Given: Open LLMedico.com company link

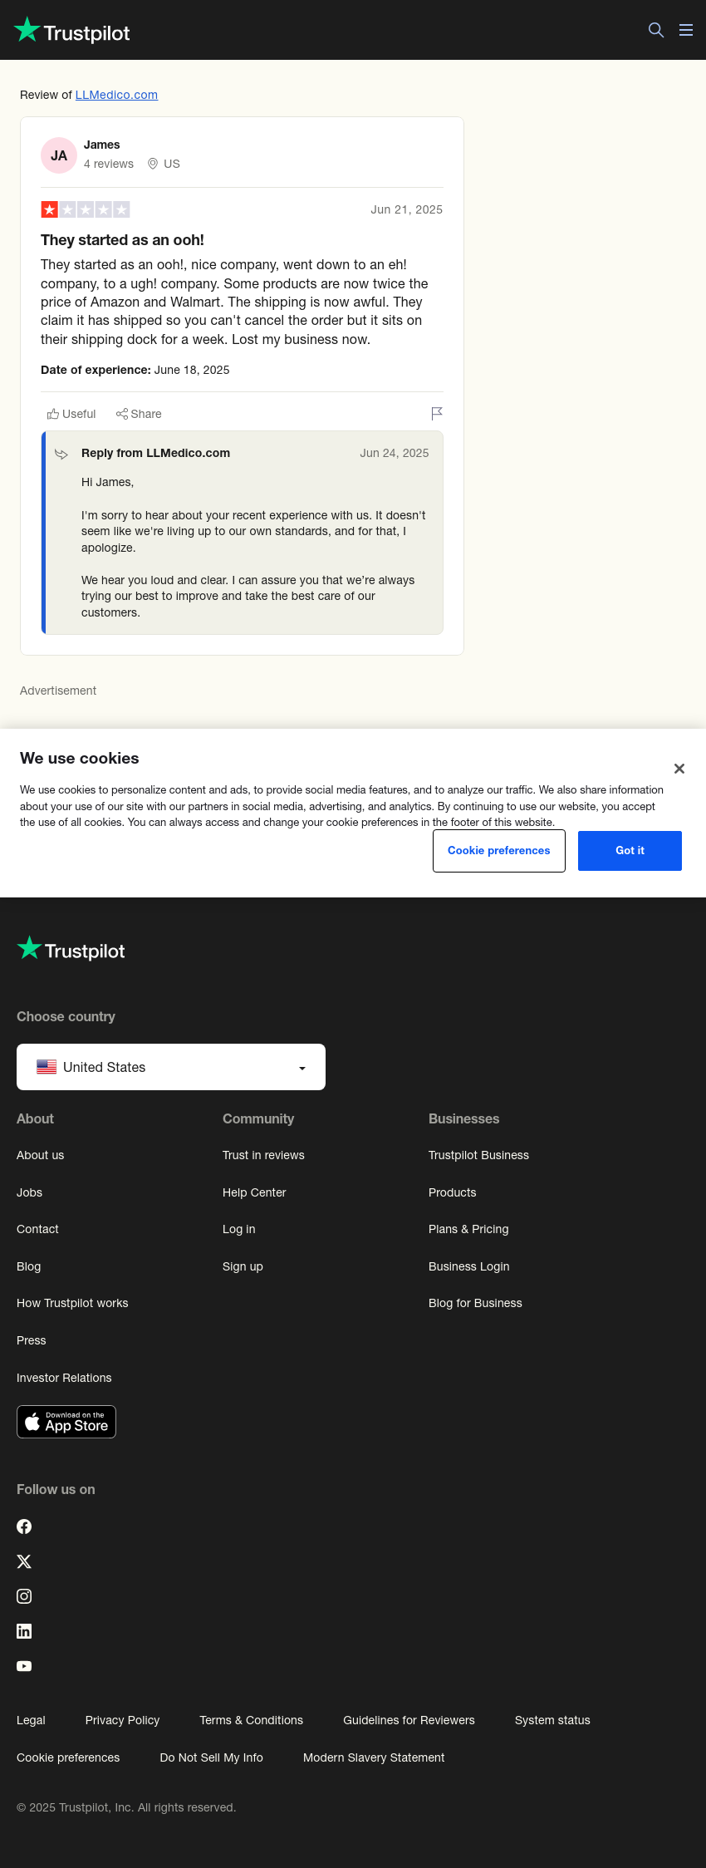Looking at the screenshot, I should pos(116,95).
